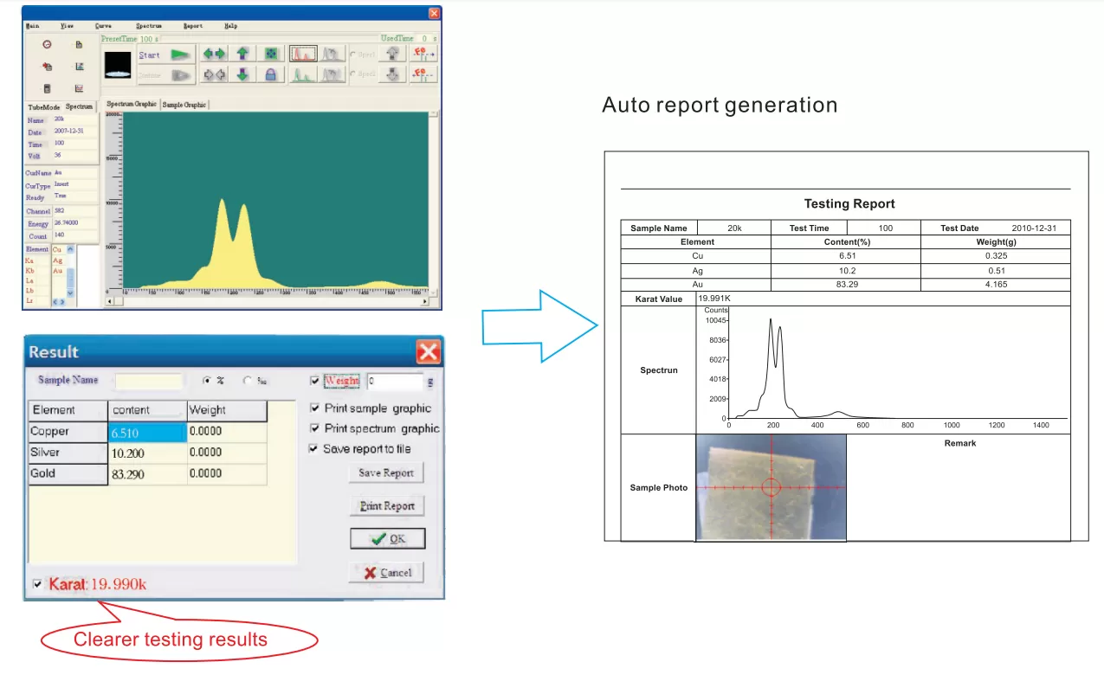
Task: Open the report document icon in sidebar
Action: coord(78,44)
